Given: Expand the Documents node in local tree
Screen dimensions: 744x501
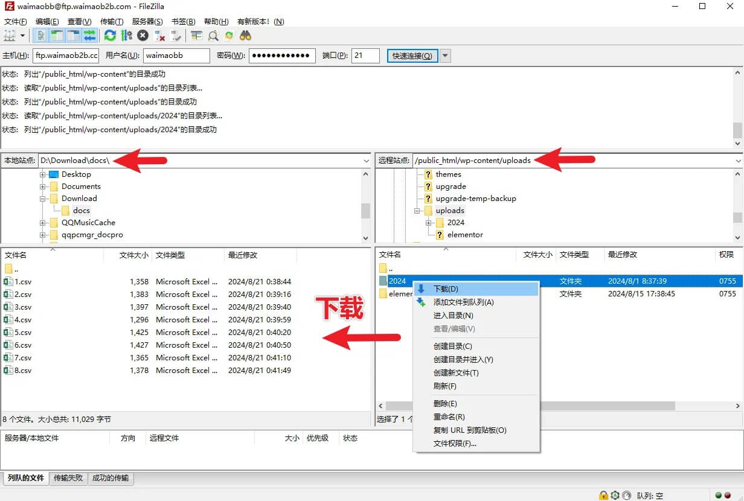Looking at the screenshot, I should [43, 187].
